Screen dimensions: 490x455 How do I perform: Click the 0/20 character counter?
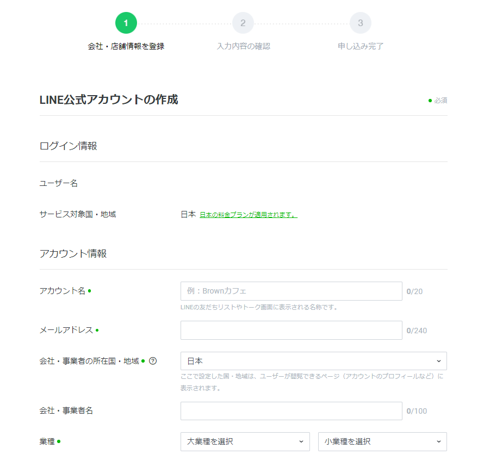(414, 291)
